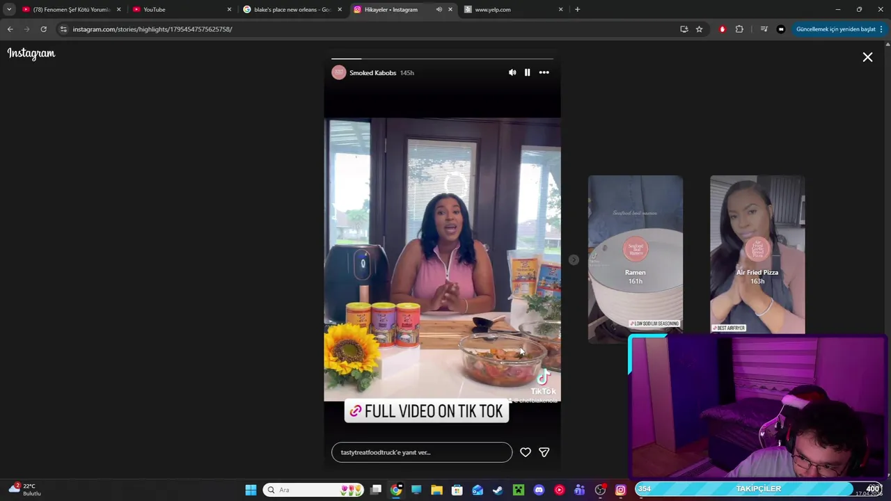Mute the Instagram tab via speaker icon
891x501 pixels.
[439, 10]
